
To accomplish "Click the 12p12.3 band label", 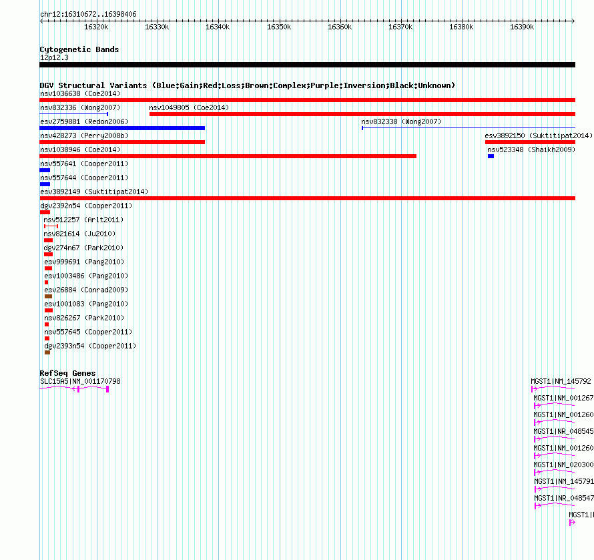I will point(54,57).
